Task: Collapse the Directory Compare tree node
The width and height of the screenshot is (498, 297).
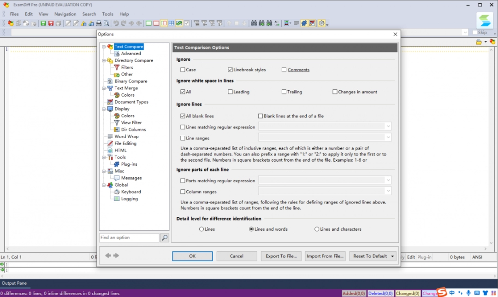Action: [104, 60]
